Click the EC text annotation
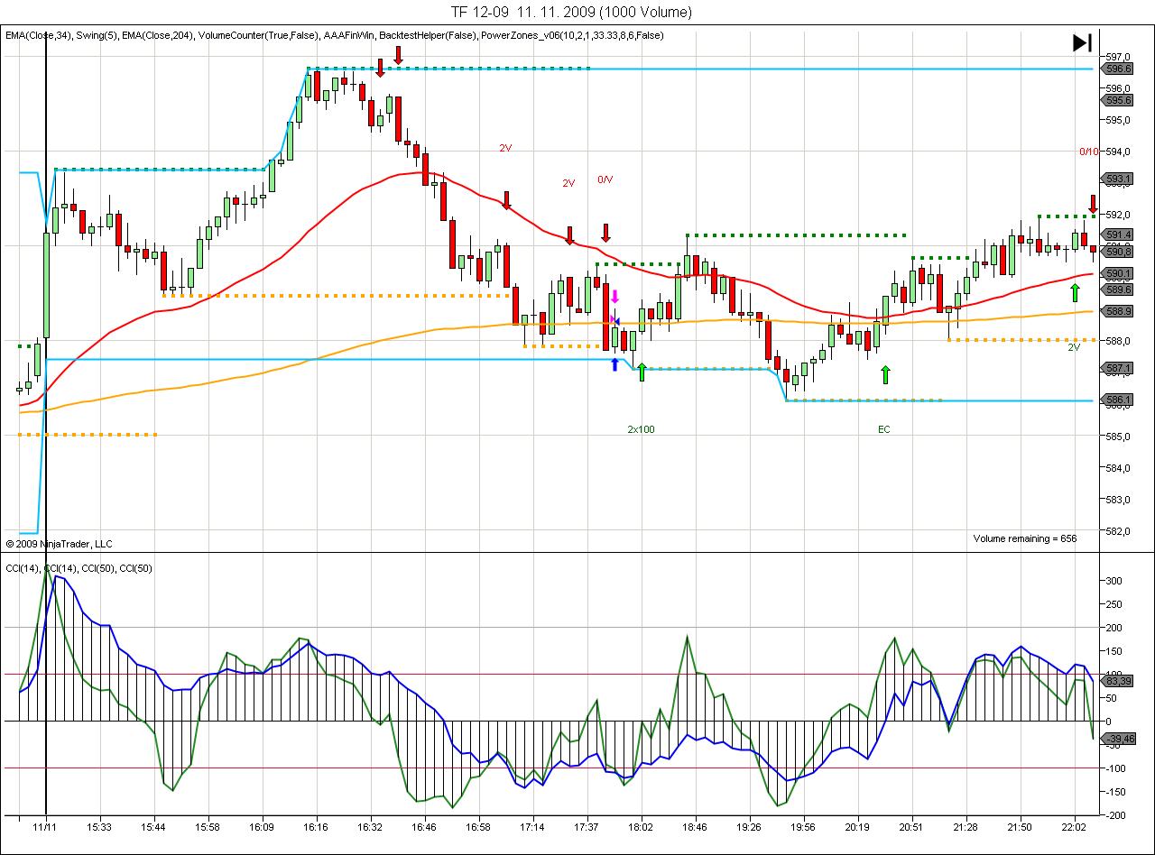 click(x=883, y=429)
